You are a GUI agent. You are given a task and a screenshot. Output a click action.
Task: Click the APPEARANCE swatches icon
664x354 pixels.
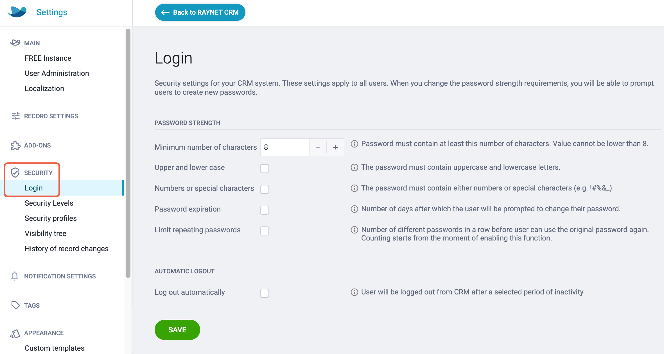[15, 333]
